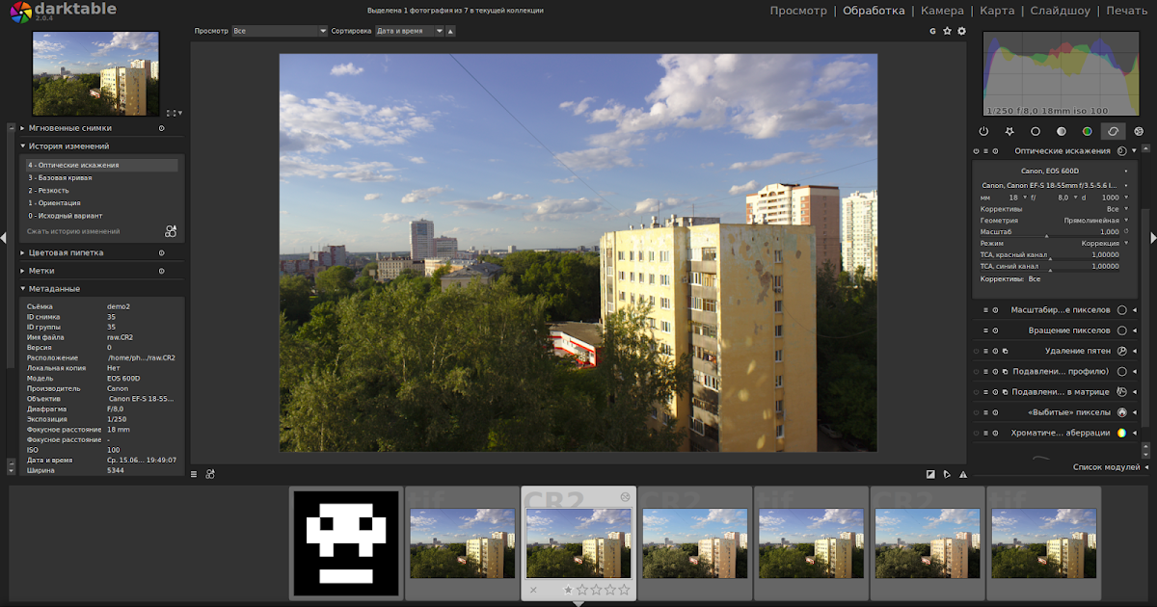Toggle Оптические искажения module power switch
Screen dimensions: 1157x607
pos(977,151)
